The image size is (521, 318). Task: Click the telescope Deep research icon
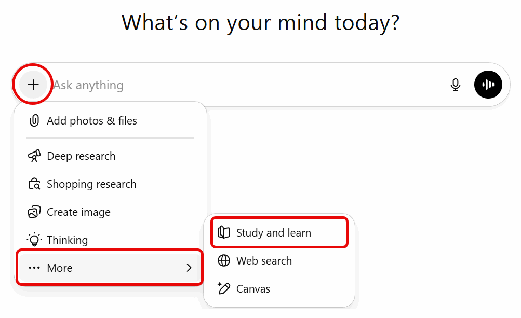click(34, 156)
